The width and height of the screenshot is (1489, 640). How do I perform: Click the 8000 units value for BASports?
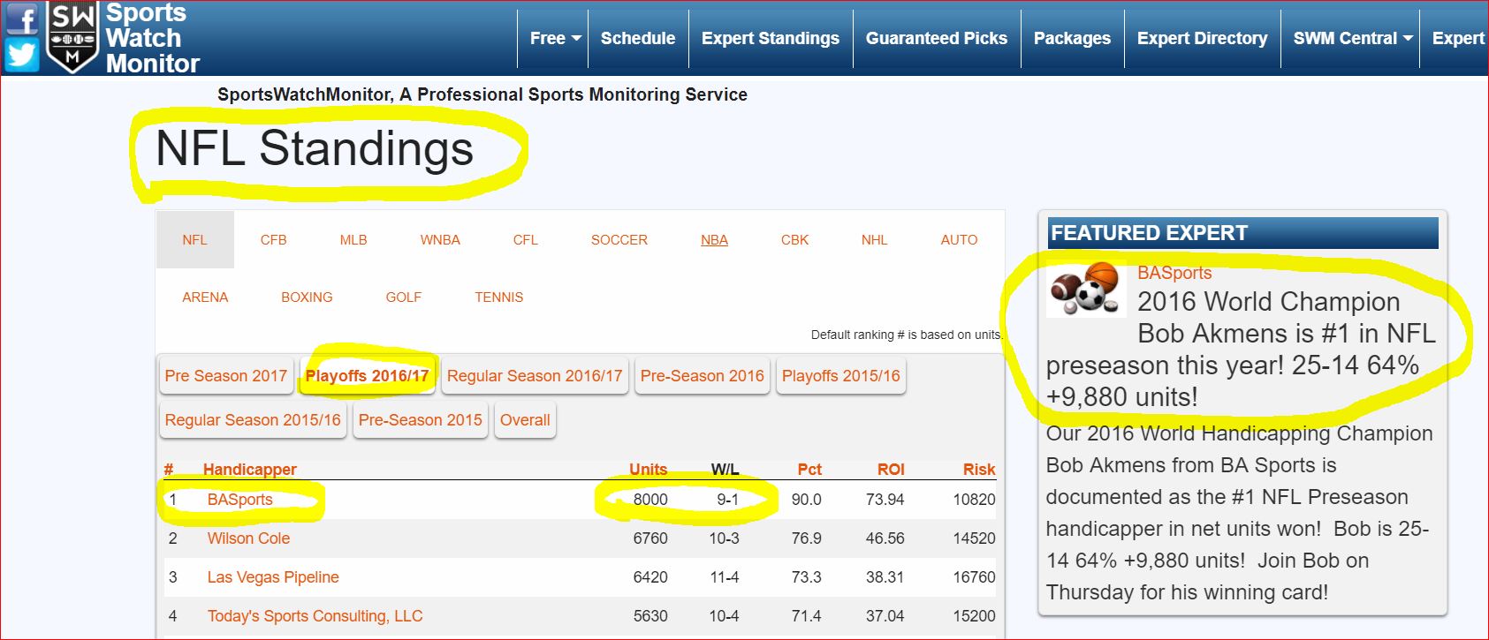coord(650,500)
